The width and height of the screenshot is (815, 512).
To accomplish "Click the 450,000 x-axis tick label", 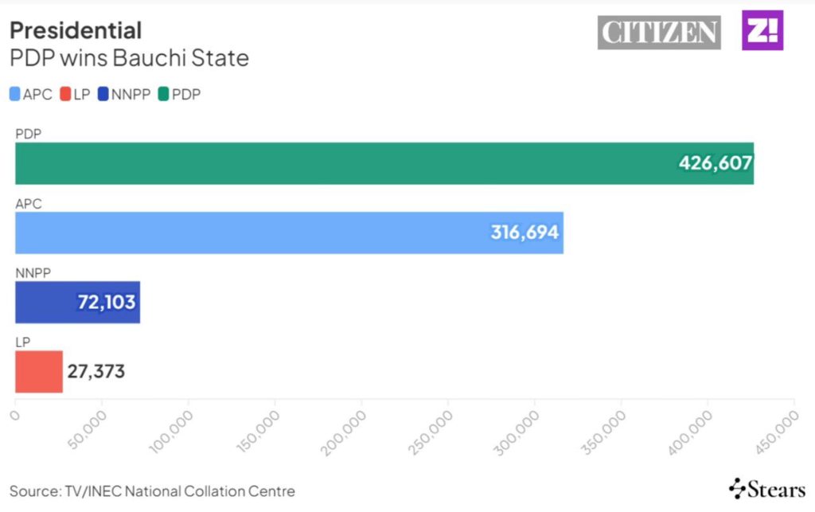I will pos(776,434).
